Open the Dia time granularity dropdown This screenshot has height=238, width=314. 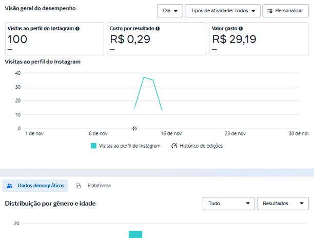[x=170, y=11]
